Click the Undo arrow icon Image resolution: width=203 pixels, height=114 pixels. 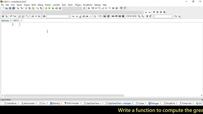(x=18, y=8)
